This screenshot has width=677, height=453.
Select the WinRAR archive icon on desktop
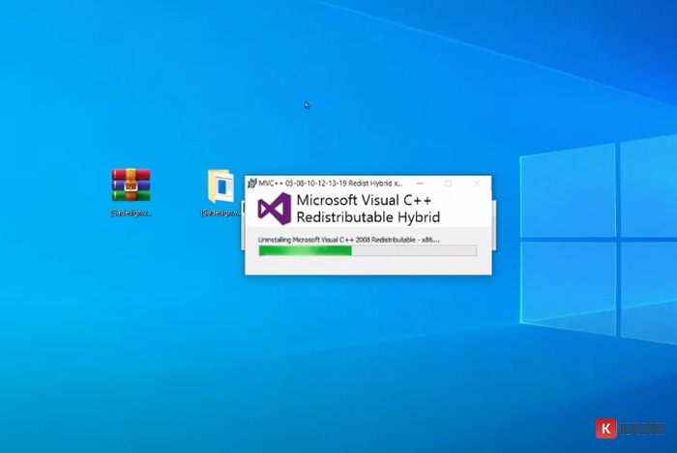coord(131,184)
